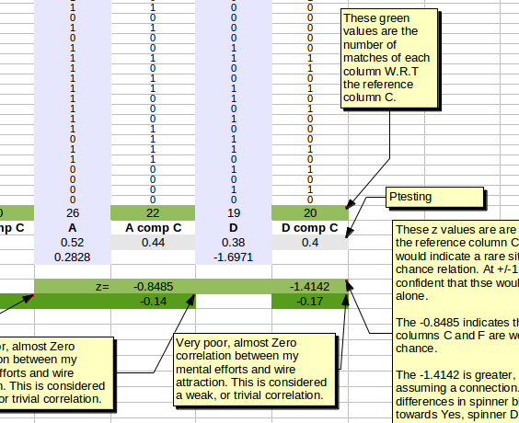Click the dark green cell showing -0.14
The height and width of the screenshot is (423, 519).
click(x=153, y=302)
